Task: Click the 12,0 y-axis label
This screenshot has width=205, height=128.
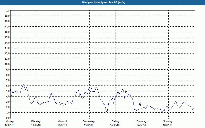Action: (x=7, y=54)
